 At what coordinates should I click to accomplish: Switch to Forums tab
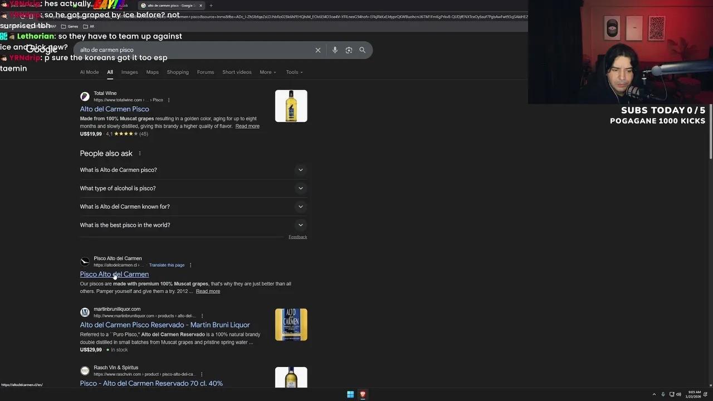pos(206,72)
